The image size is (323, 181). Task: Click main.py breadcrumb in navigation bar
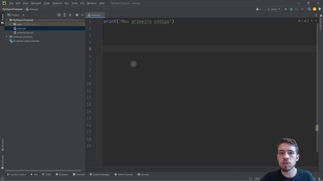click(x=32, y=9)
